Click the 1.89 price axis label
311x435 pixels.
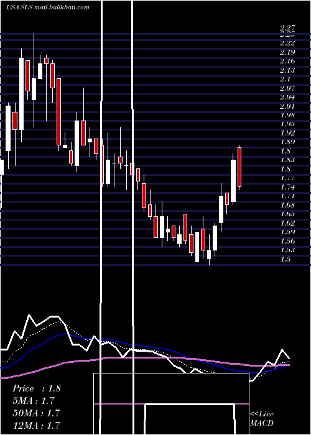287,142
